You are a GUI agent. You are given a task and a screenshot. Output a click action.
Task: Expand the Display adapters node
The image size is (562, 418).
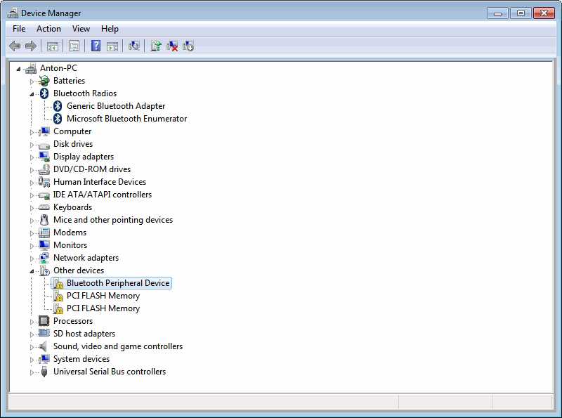click(32, 157)
